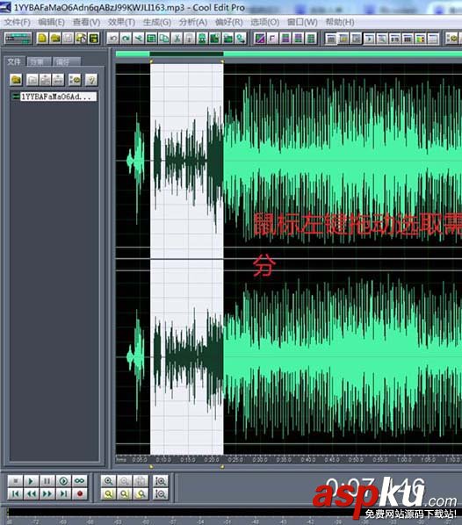Click the Rewind transport button

coord(31,493)
